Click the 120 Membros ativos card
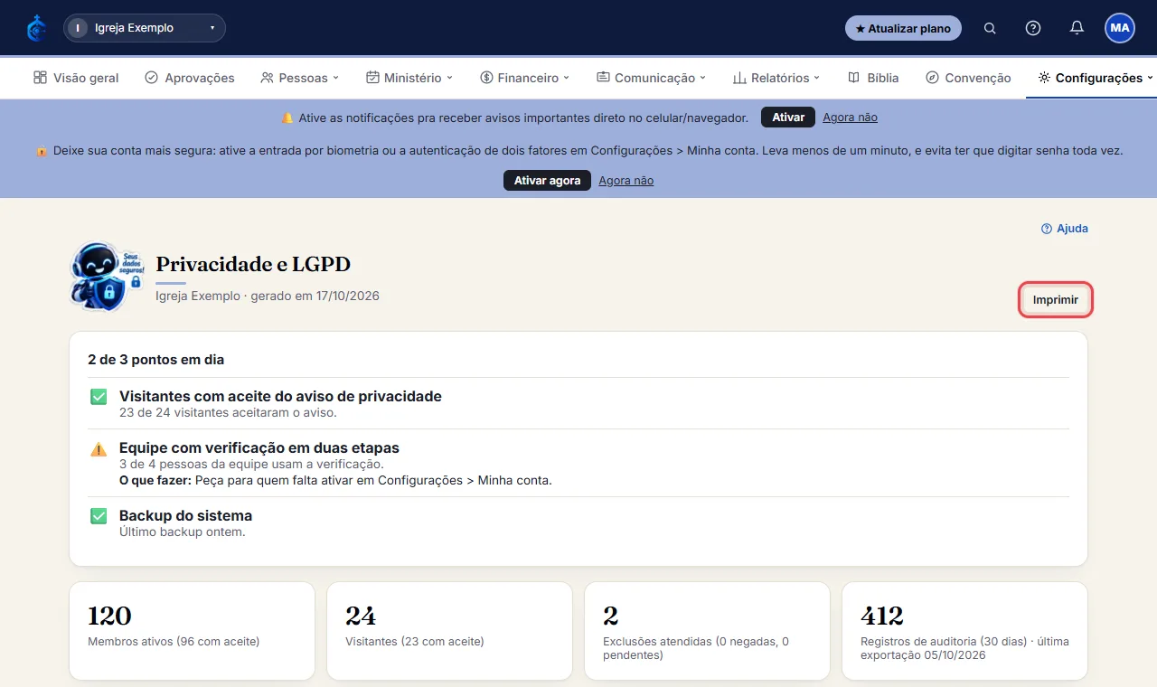Screen dimensions: 1157x687 click(192, 631)
